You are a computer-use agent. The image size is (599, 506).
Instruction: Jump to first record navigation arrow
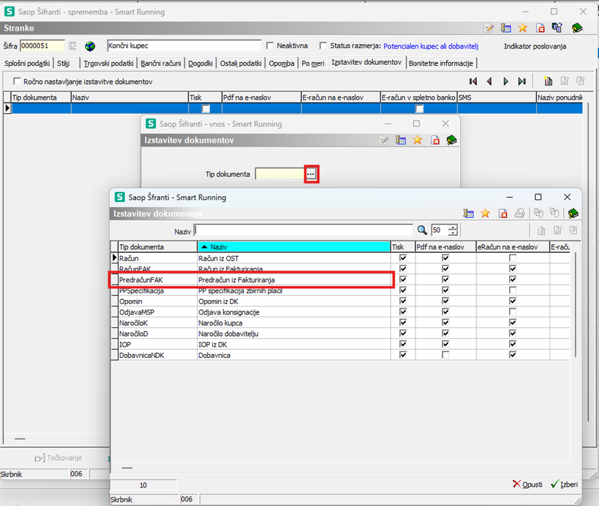(473, 81)
